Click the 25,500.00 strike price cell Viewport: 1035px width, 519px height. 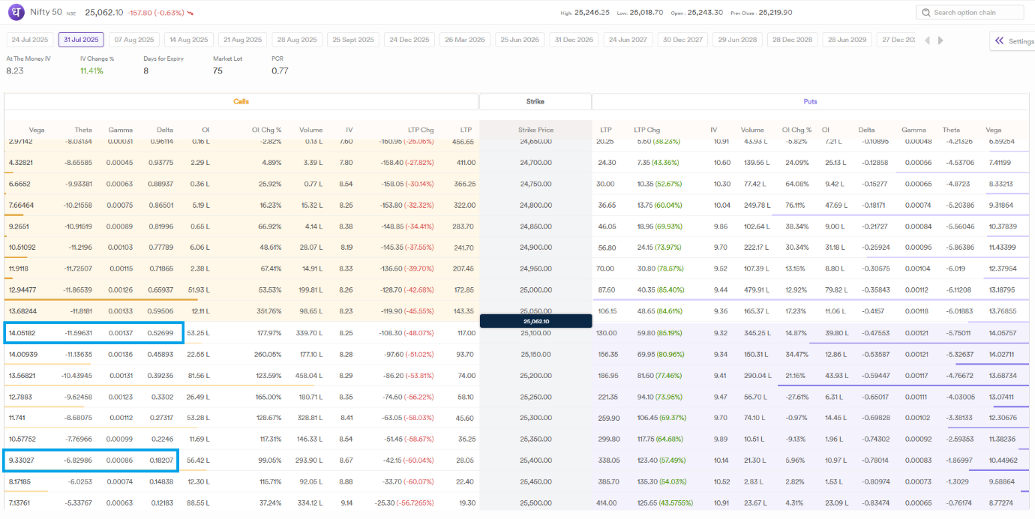535,503
